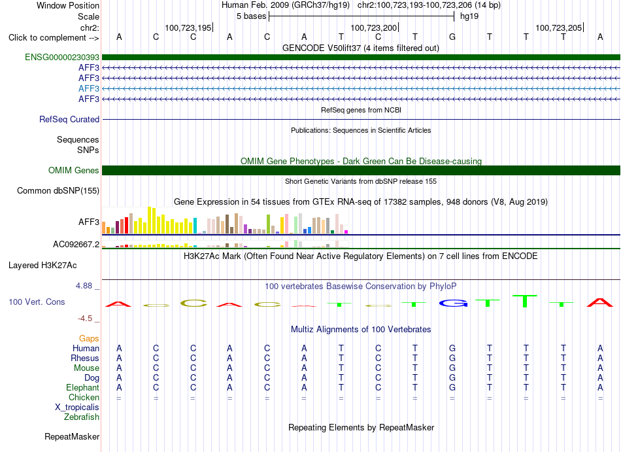Click the Mouse species row label
Screen dimensions: 621x452
tap(86, 368)
